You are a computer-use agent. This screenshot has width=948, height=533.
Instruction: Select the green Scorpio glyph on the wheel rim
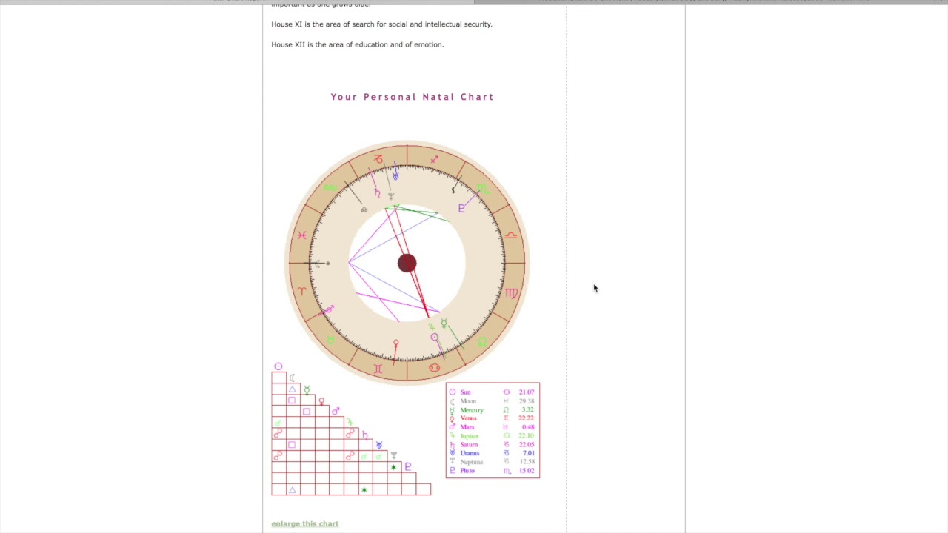click(483, 189)
